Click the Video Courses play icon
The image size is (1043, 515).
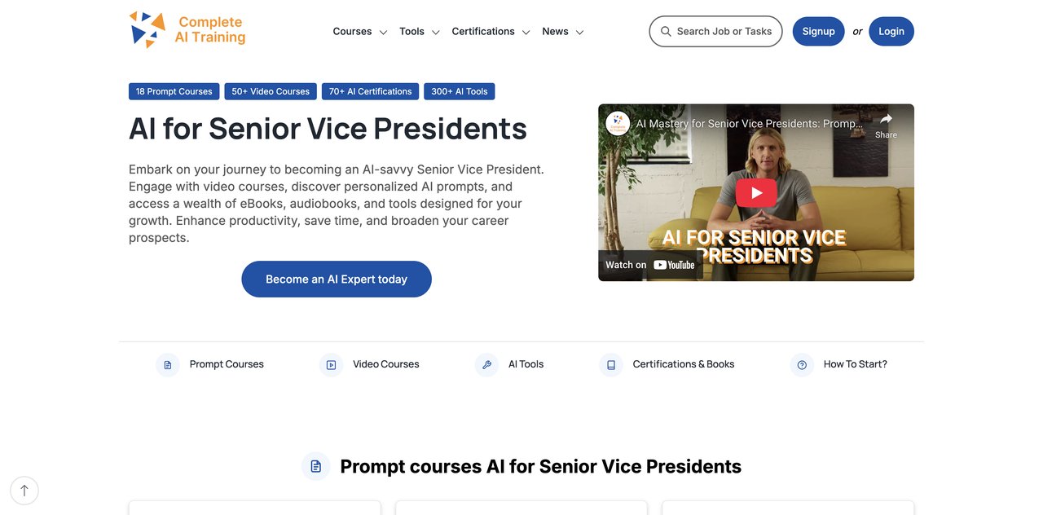click(331, 365)
